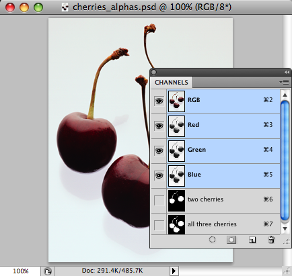Zoom window with green button

[x=38, y=7]
